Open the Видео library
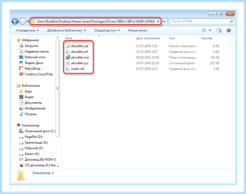 [26, 97]
